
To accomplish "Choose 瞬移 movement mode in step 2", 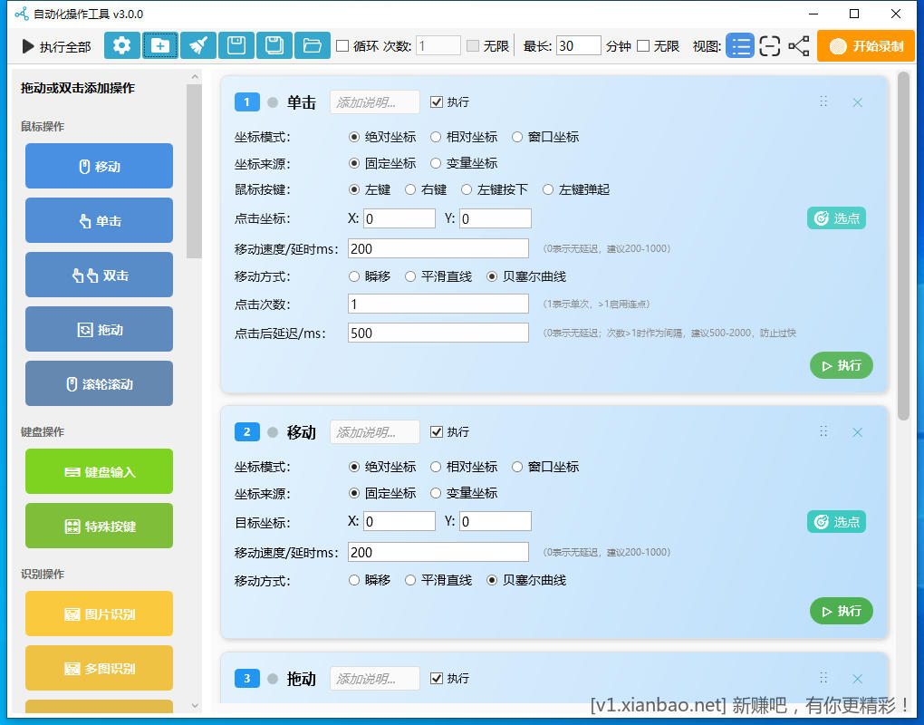I will [353, 578].
